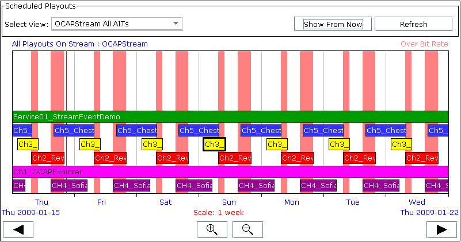Click the zoom in magnifier button
This screenshot has height=242, width=461.
(212, 230)
